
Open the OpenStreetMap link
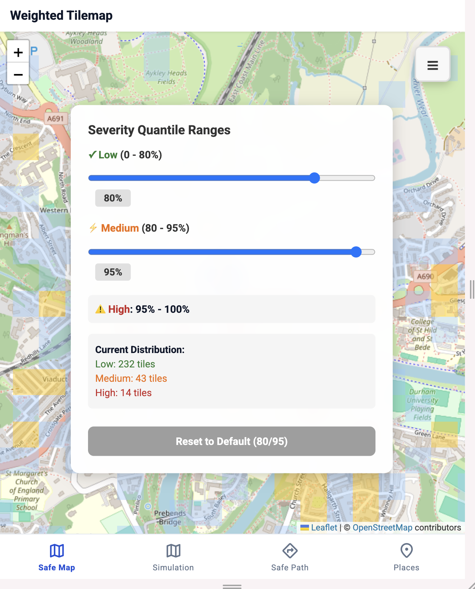[x=382, y=527]
